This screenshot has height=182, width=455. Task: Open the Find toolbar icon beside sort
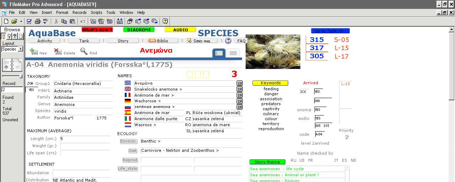point(130,21)
